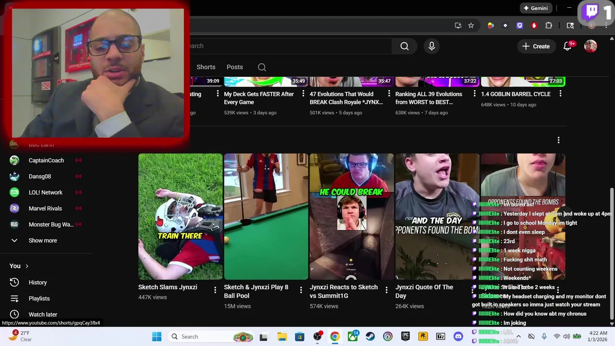Click the red hand ad-blocker extension icon
The image size is (615, 346).
pos(534,25)
